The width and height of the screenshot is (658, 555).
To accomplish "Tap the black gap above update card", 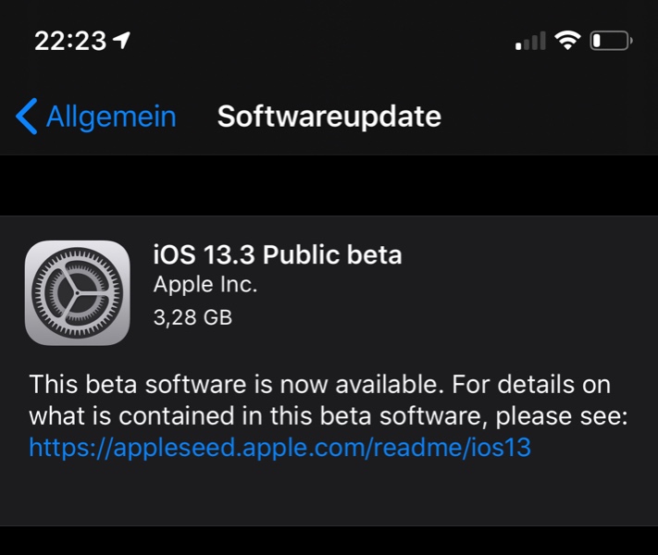I will coord(329,185).
